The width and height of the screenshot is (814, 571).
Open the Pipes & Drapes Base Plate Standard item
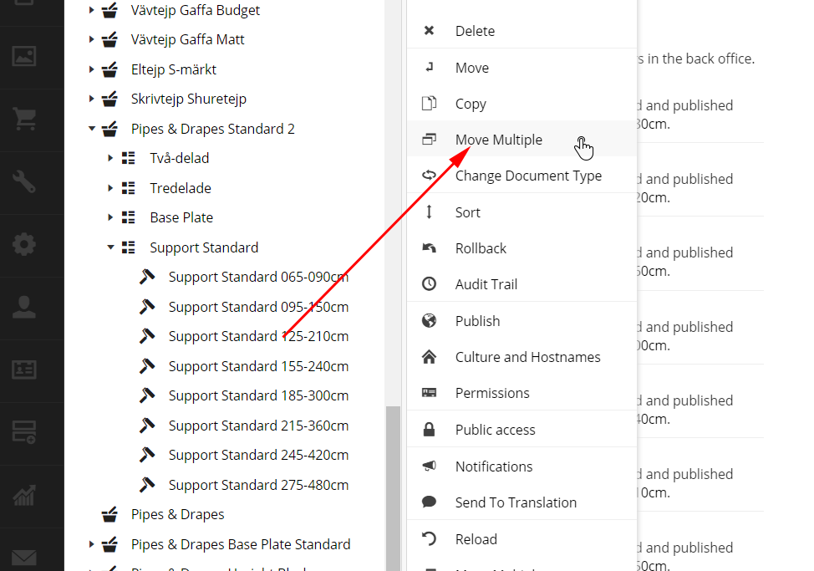(241, 544)
